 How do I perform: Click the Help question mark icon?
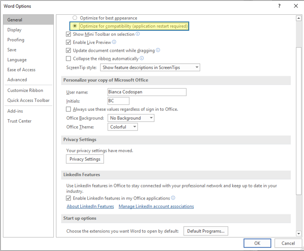279,6
